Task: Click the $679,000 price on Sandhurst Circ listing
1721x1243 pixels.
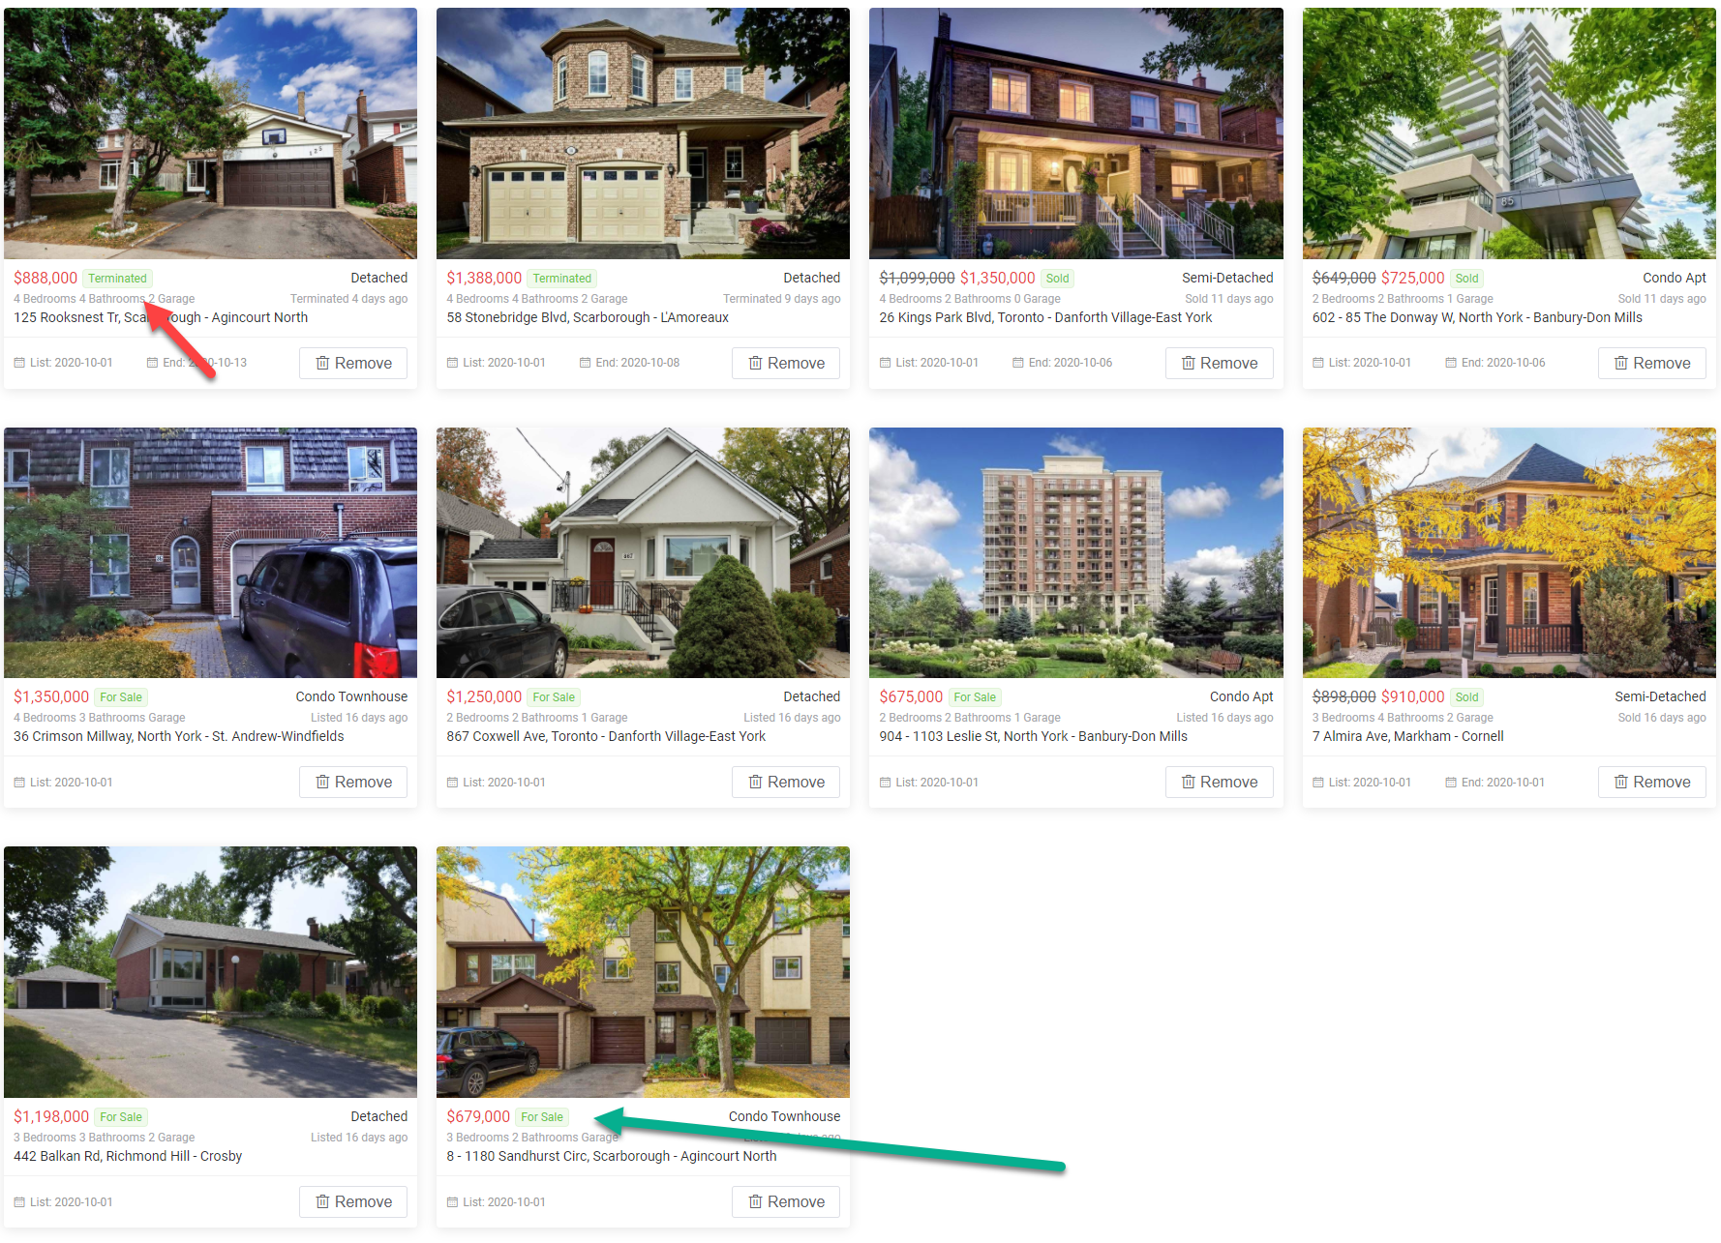Action: coord(478,1116)
